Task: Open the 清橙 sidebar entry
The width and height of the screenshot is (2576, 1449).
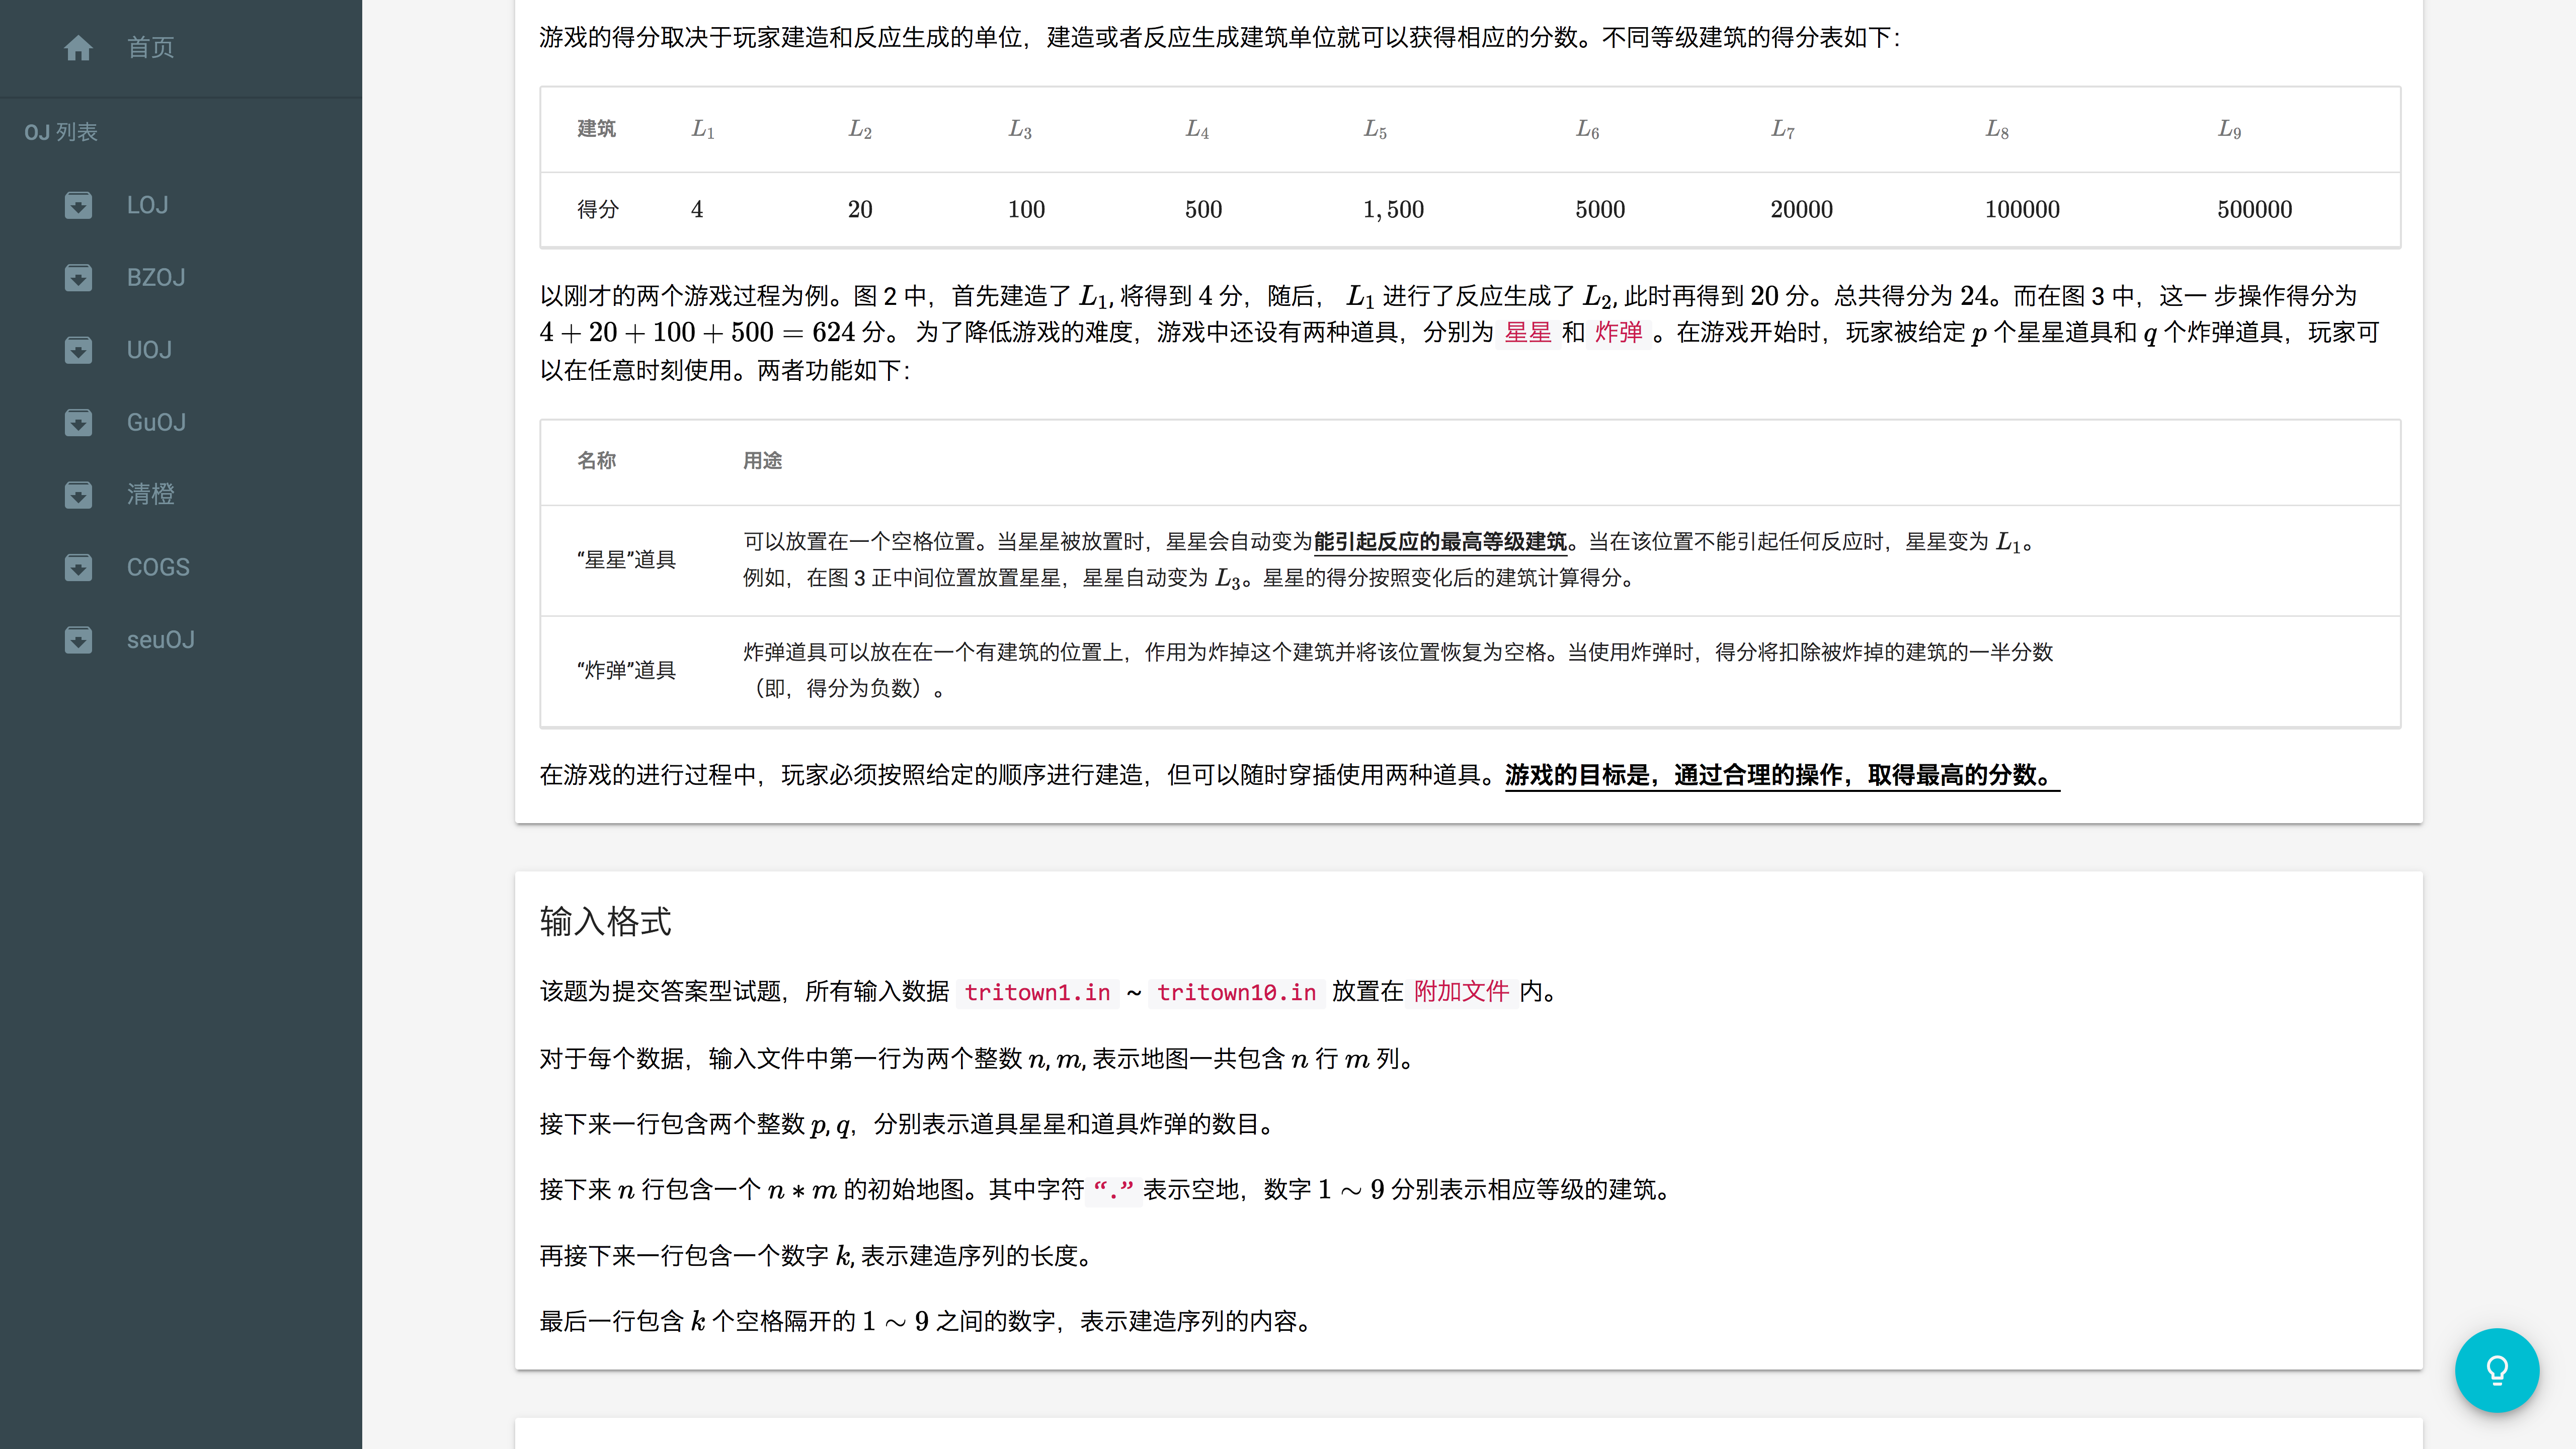Action: click(150, 494)
